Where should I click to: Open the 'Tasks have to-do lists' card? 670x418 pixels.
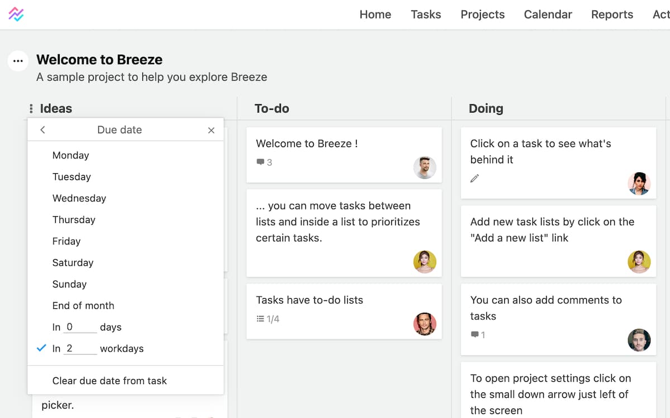[344, 312]
